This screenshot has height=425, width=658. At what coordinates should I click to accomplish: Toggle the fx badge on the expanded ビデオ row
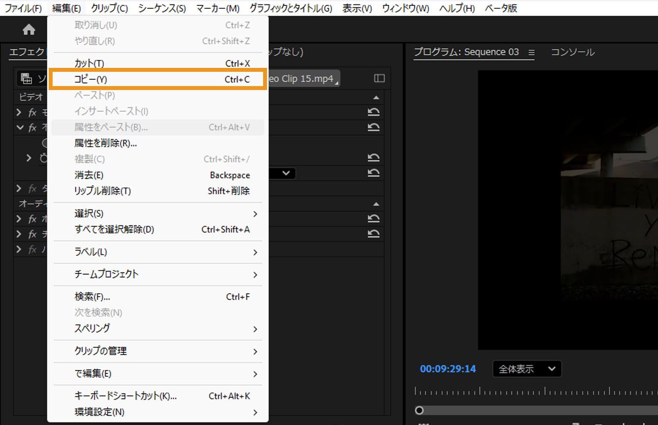pos(32,128)
